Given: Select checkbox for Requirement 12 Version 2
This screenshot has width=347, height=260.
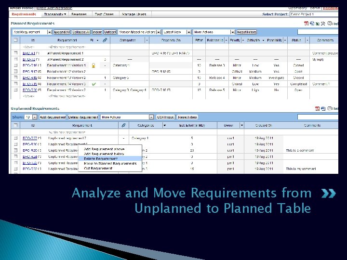Looking at the screenshot, I should [15, 71].
